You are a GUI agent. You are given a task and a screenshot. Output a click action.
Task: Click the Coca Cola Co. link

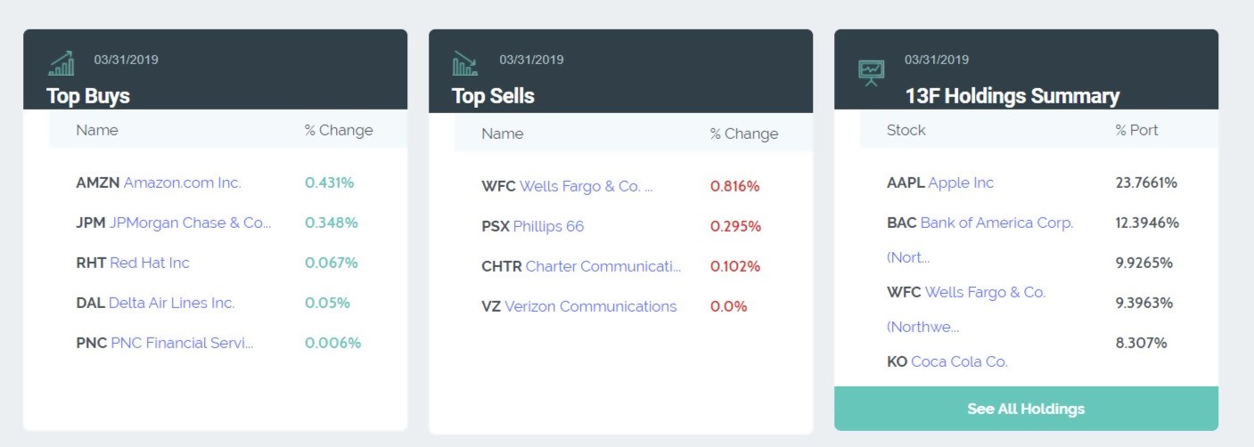click(959, 362)
